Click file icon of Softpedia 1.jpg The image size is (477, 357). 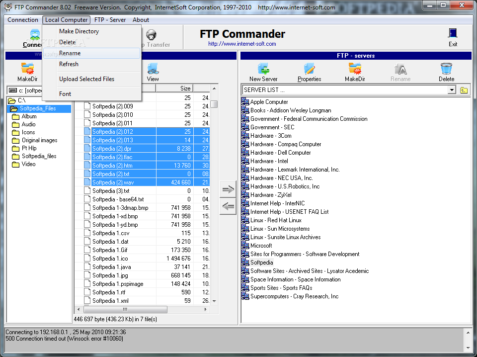click(87, 275)
